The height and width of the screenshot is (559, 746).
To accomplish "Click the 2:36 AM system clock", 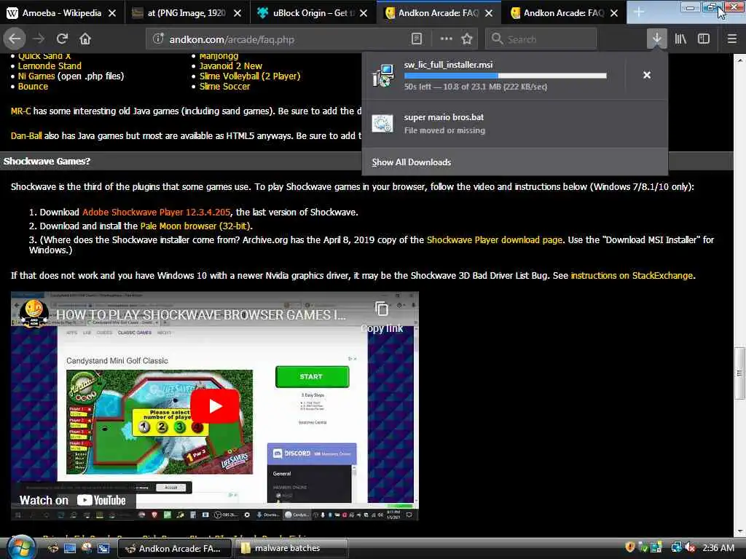I will [x=718, y=548].
